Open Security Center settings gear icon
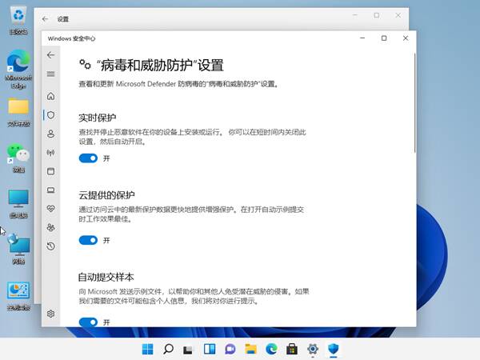 (51, 314)
